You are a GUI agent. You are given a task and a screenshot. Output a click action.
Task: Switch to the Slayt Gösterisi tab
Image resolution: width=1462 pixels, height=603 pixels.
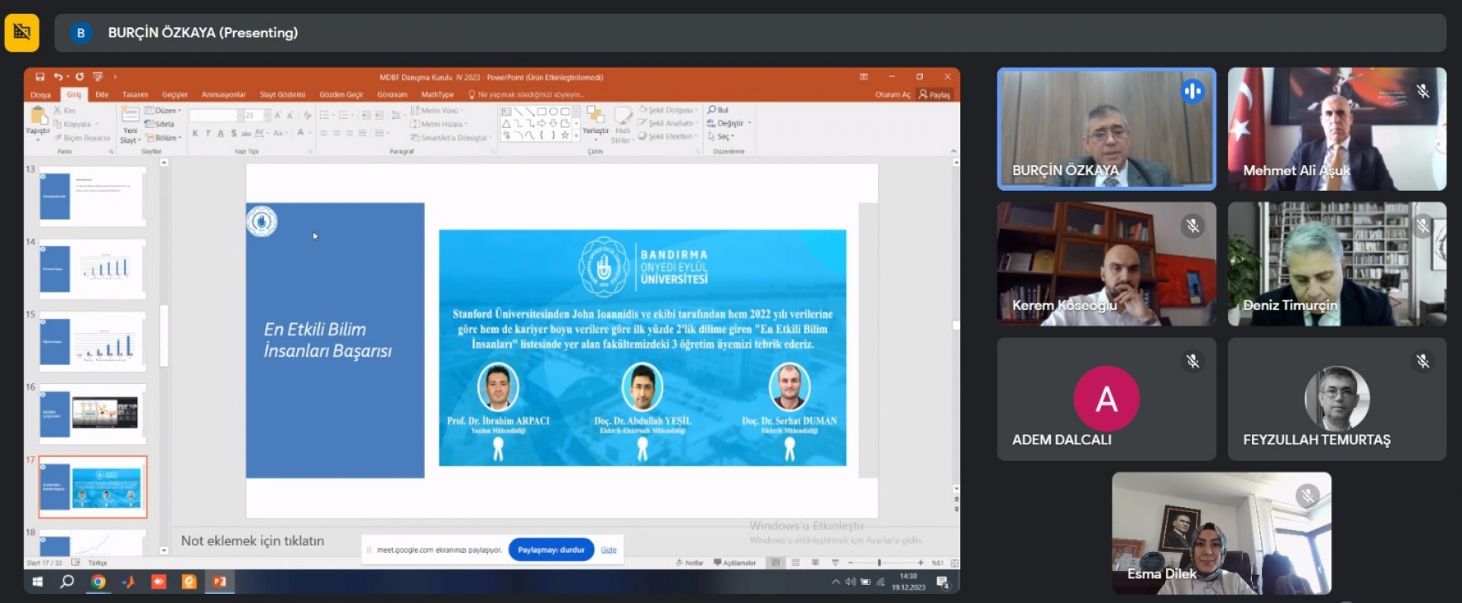click(x=283, y=95)
